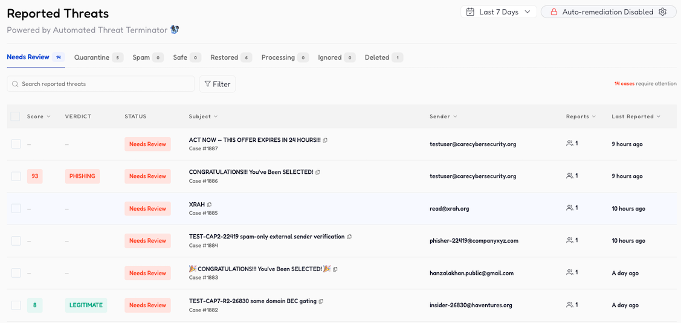Copy subject of case #1886

(x=317, y=172)
